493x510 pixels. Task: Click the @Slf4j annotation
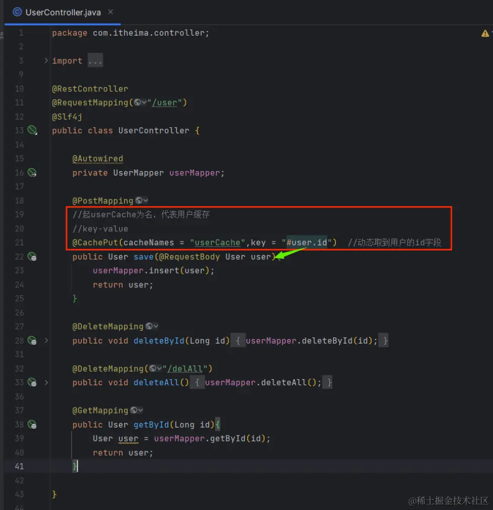67,117
